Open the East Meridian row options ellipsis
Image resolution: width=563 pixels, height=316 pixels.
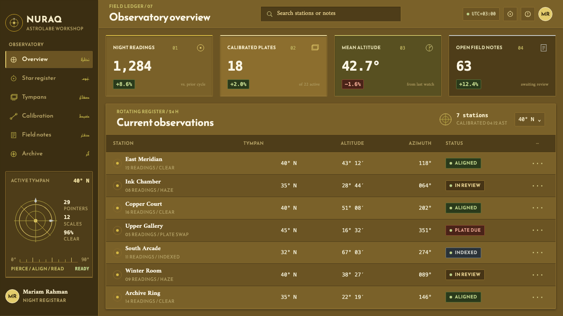(537, 163)
